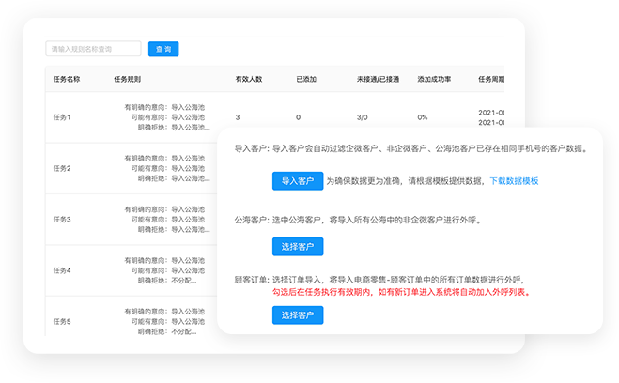Click 选择客户 under the 公海客户 section

(297, 247)
